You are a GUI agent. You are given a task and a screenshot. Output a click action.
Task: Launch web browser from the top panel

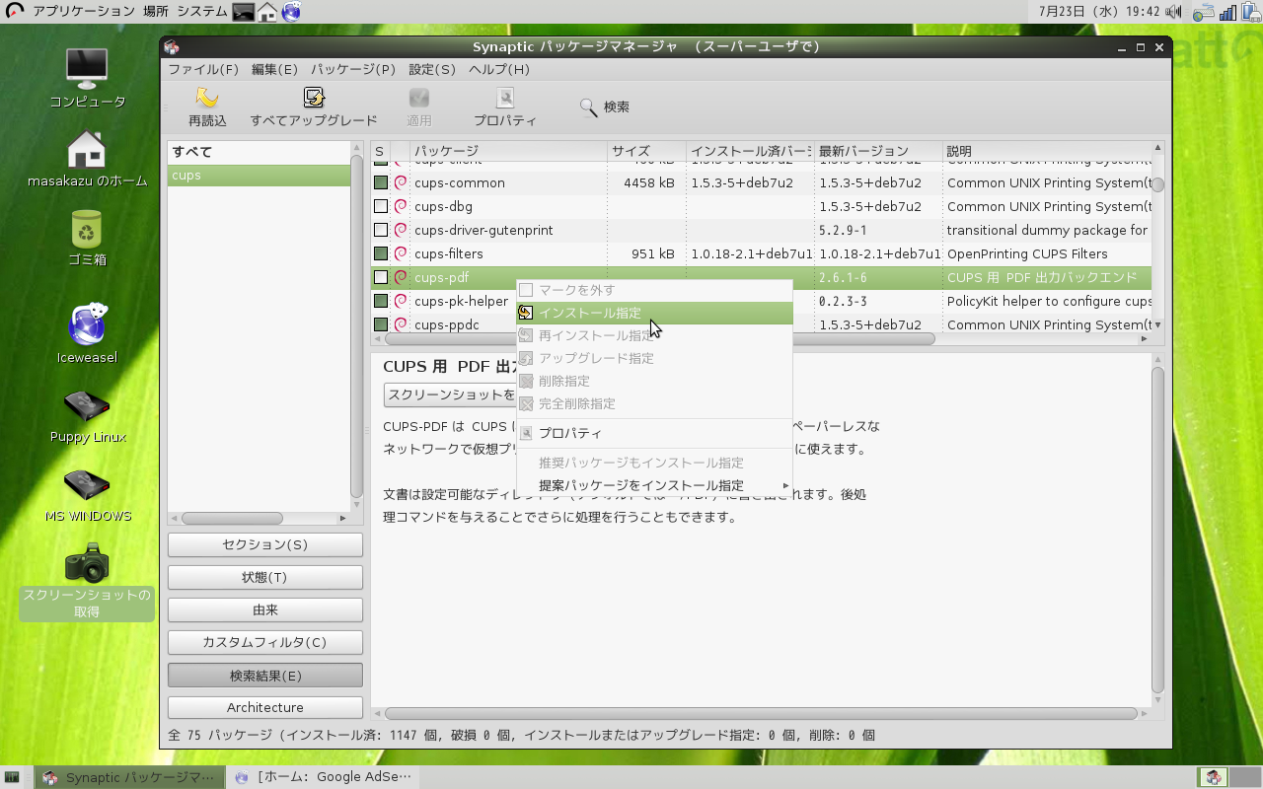pos(291,12)
